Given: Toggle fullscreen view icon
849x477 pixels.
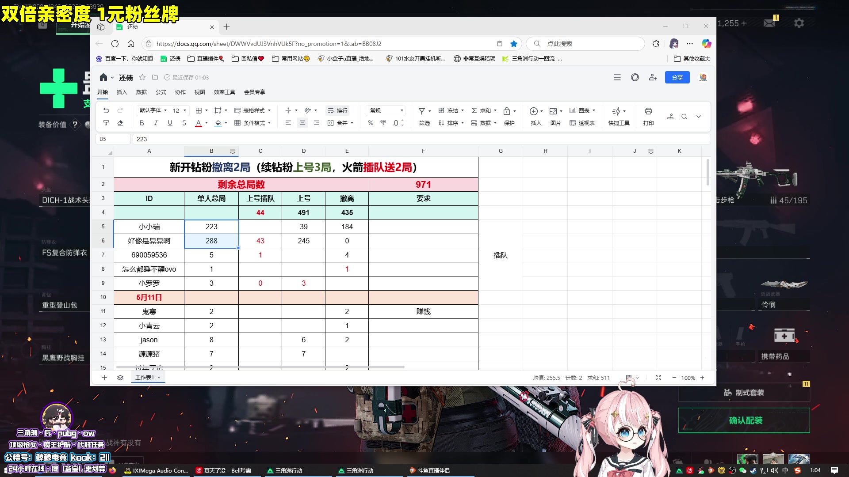Looking at the screenshot, I should pos(658,378).
